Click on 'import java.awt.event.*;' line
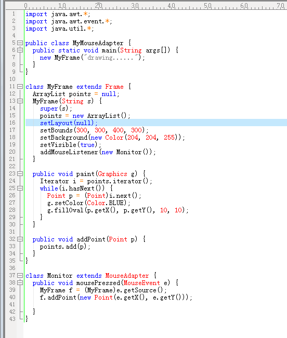The width and height of the screenshot is (287, 338). [x=69, y=22]
